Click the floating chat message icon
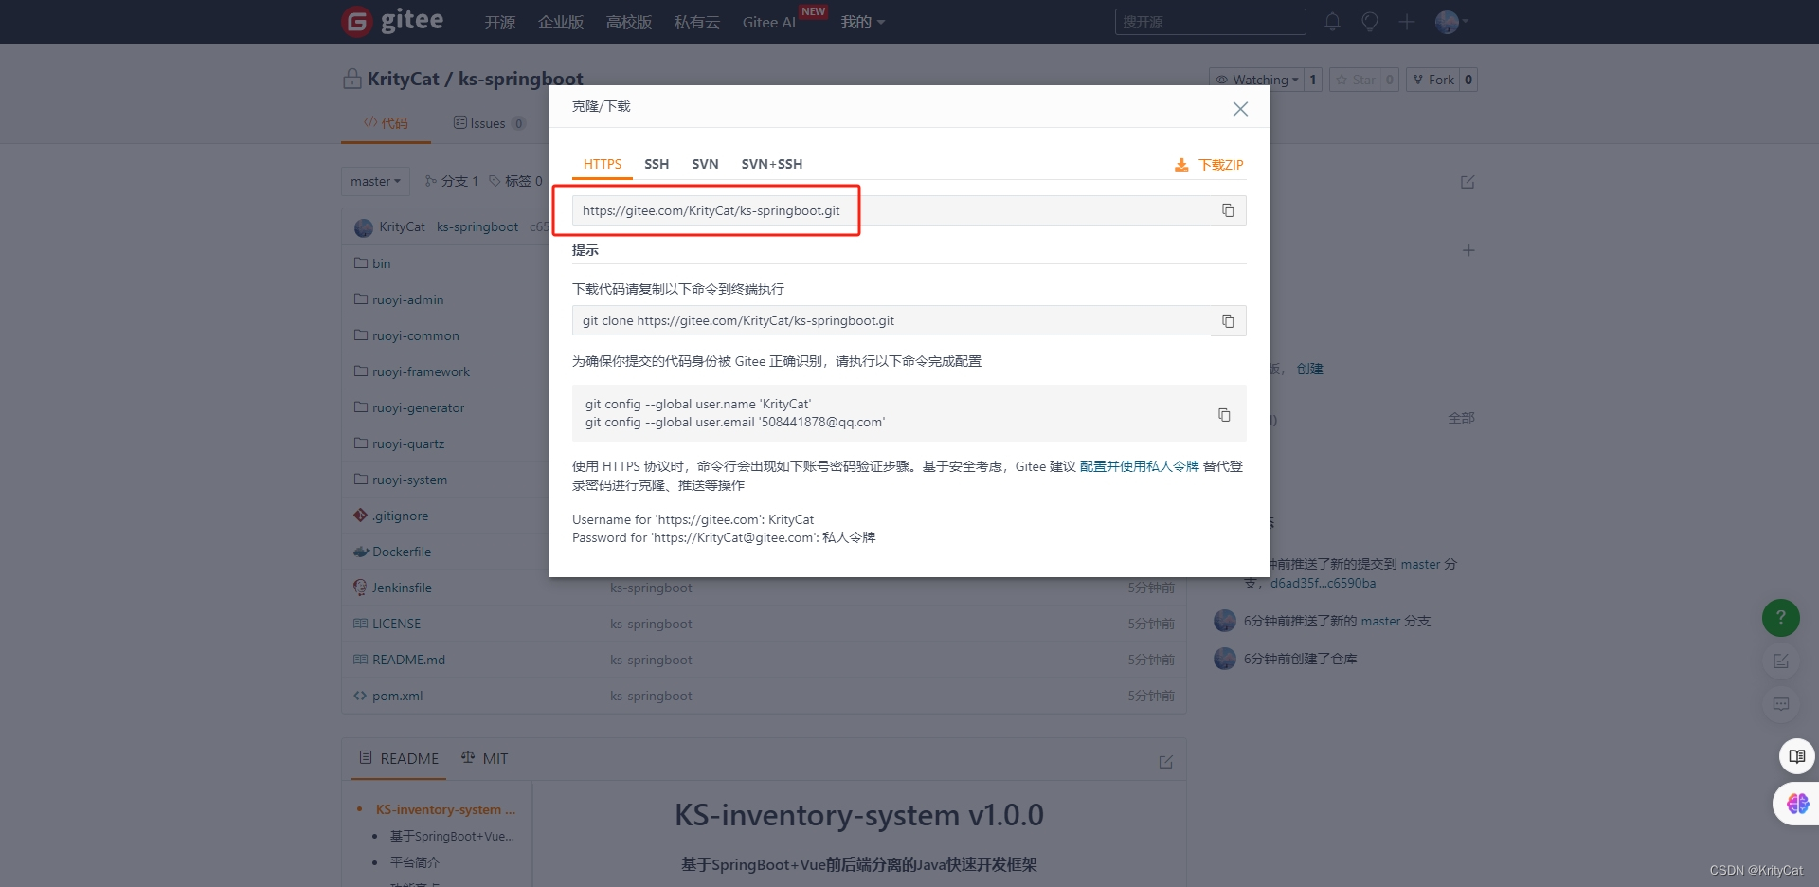 click(1781, 704)
